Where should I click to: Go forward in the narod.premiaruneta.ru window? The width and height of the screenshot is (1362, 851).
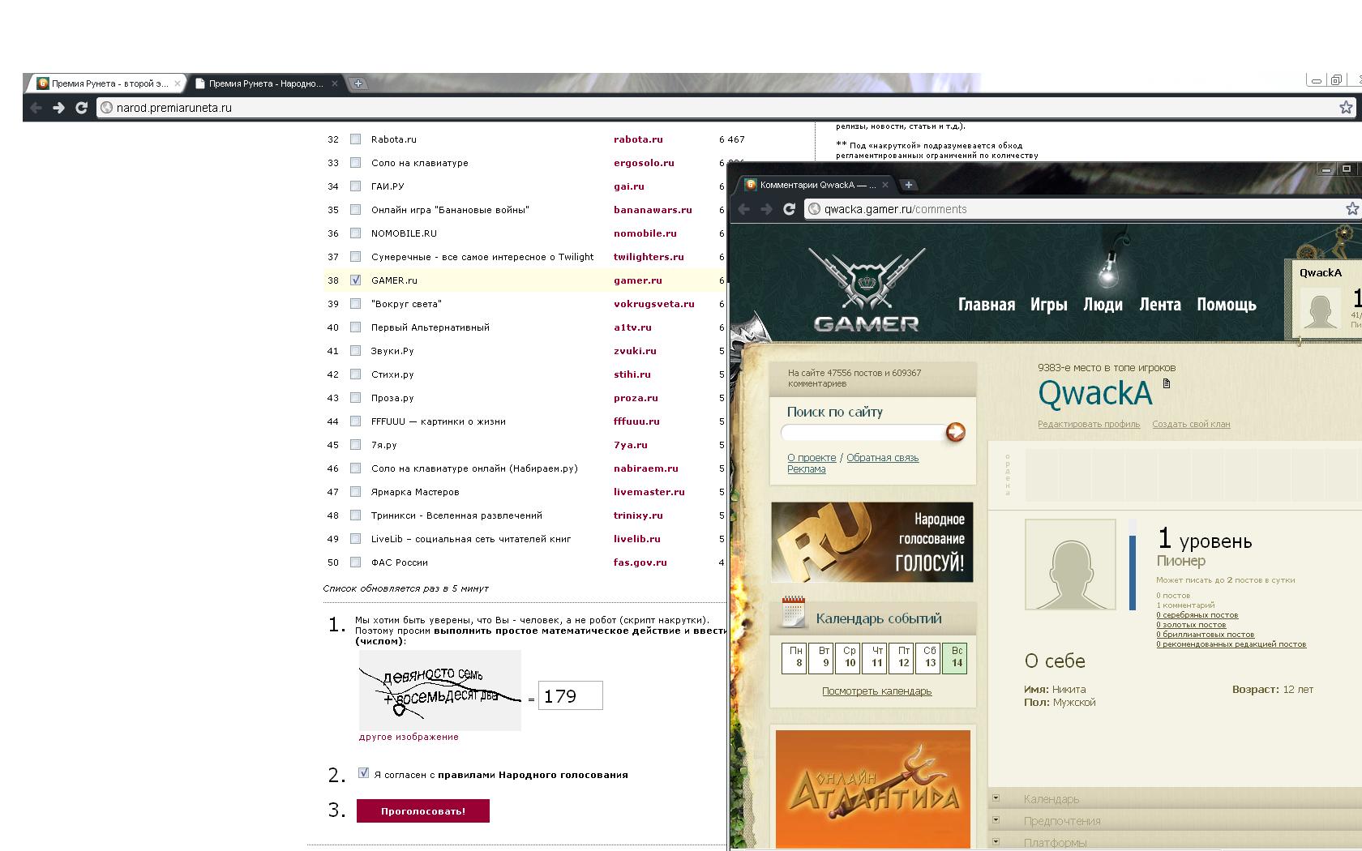tap(58, 107)
